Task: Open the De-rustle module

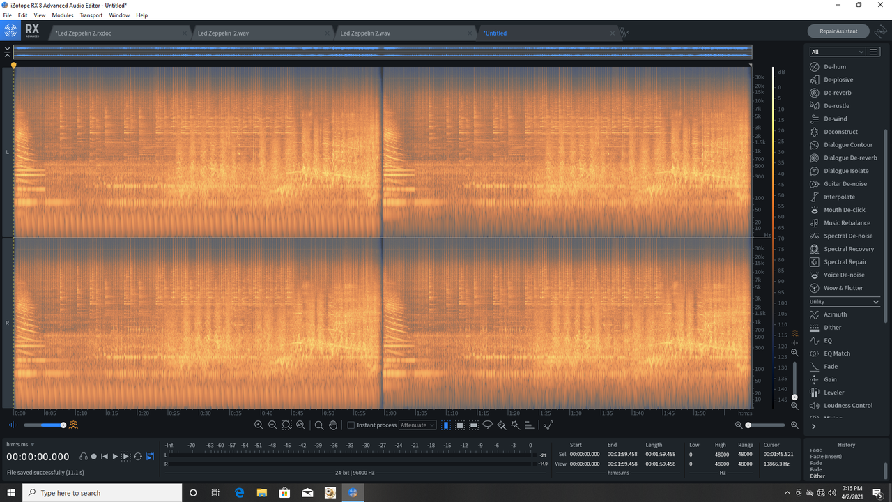Action: (x=845, y=106)
